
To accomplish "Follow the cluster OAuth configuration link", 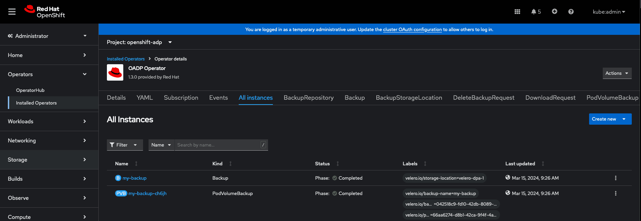I will pos(413,29).
